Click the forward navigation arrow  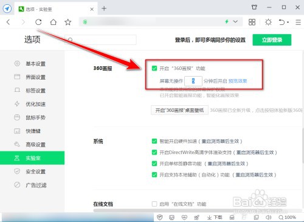[x=23, y=22]
